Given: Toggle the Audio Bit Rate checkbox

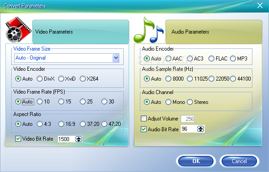Looking at the screenshot, I should coord(143,129).
